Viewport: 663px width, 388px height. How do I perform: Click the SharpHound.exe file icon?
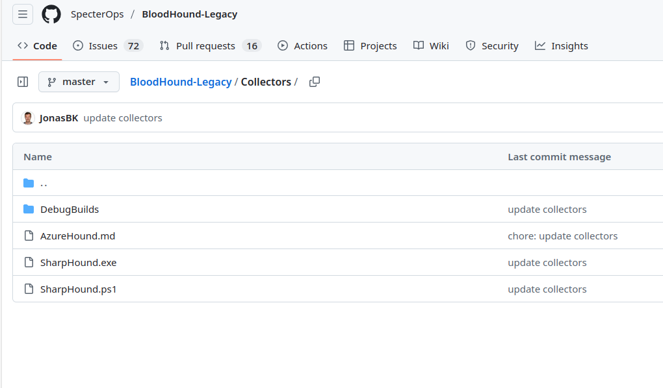(29, 263)
